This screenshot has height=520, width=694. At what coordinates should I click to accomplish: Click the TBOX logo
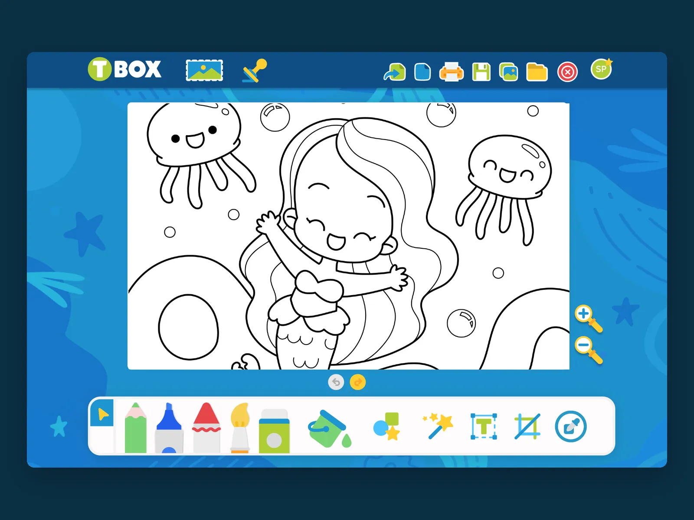124,69
